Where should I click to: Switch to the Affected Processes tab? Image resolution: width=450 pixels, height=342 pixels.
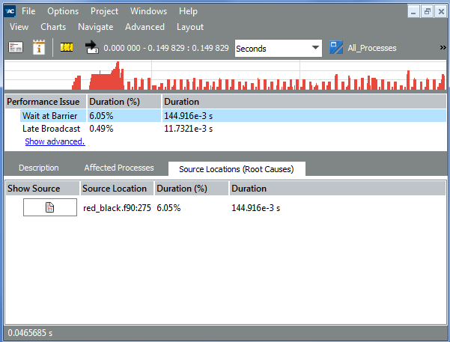pos(118,168)
